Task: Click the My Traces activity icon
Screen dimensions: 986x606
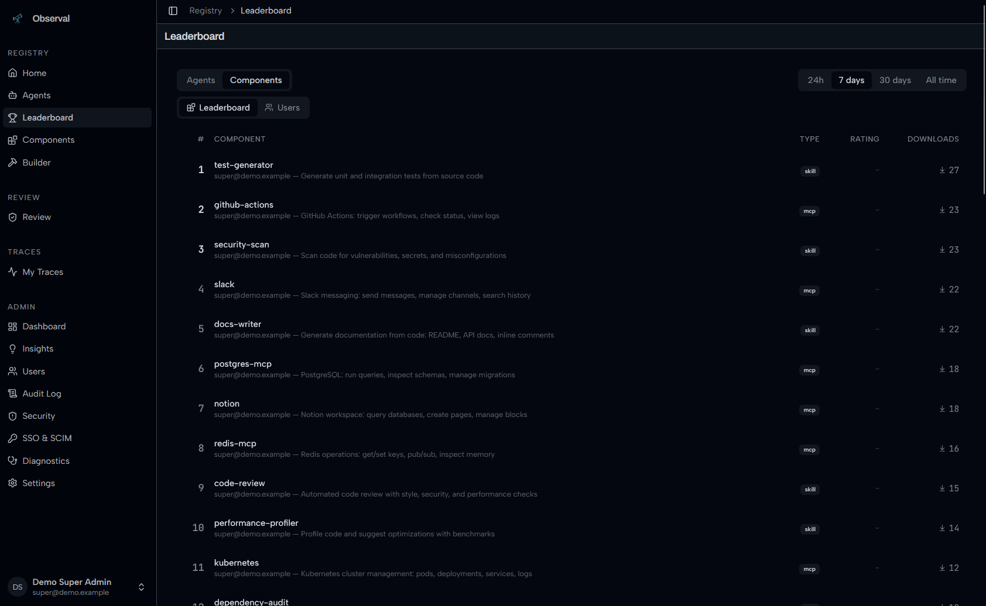Action: tap(12, 272)
